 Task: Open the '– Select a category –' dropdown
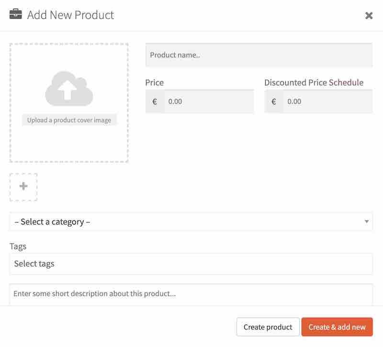tap(191, 222)
